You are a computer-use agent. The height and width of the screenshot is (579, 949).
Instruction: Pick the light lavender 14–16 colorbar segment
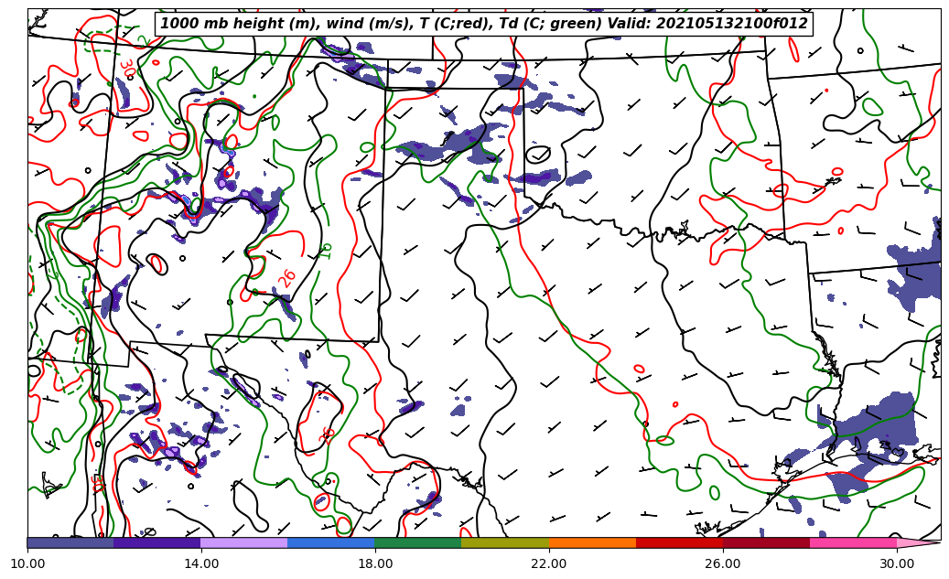pyautogui.click(x=244, y=542)
